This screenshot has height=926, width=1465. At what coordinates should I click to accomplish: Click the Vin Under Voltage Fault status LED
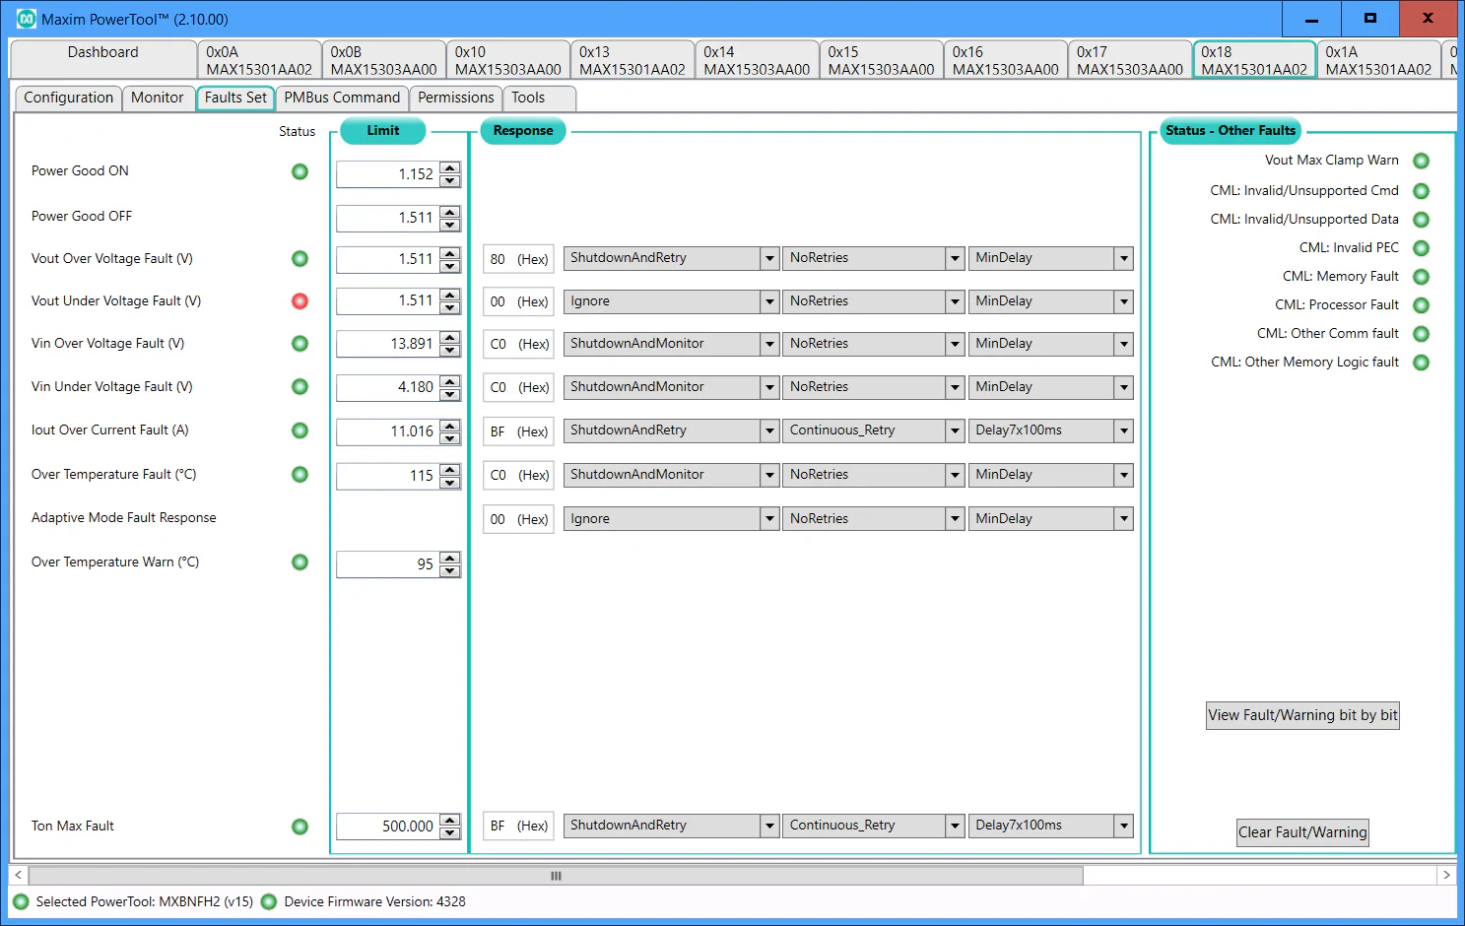click(x=300, y=387)
